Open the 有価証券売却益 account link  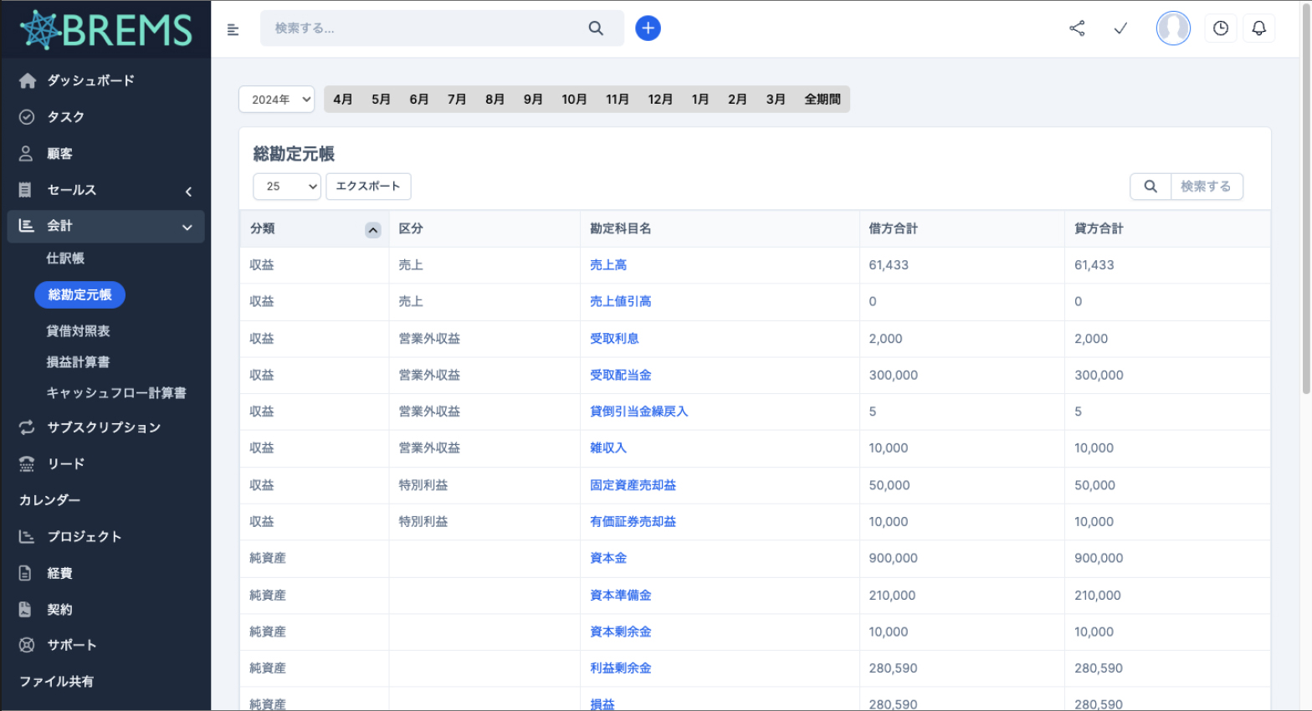633,521
